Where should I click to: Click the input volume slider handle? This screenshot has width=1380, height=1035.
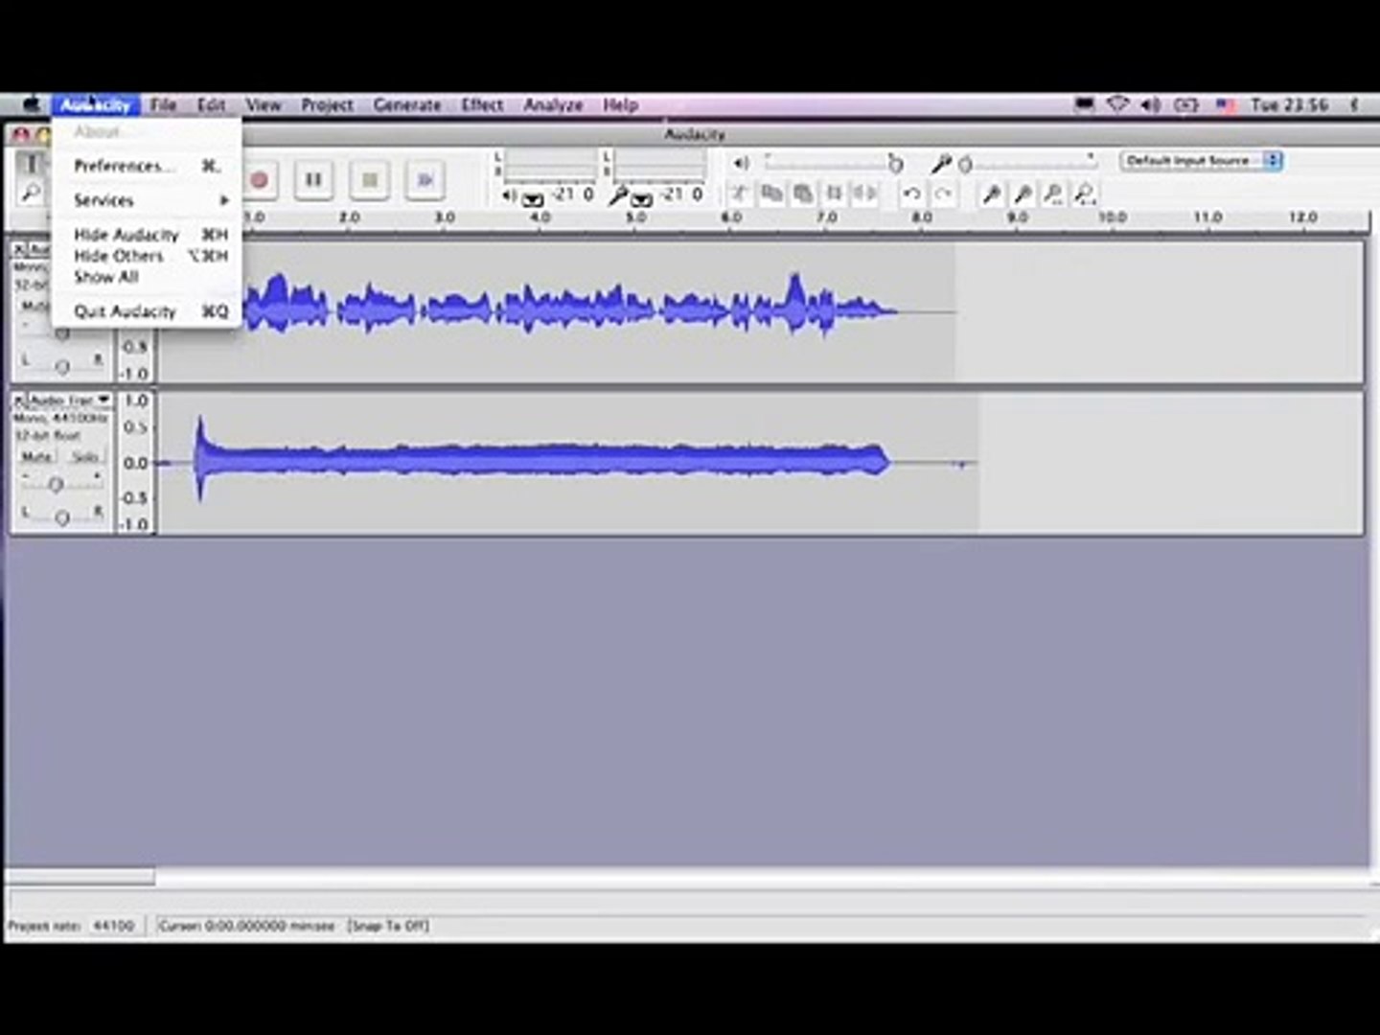tap(966, 165)
